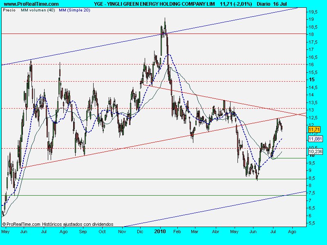
Task: Click the bold 15 price axis label
Action: point(311,80)
